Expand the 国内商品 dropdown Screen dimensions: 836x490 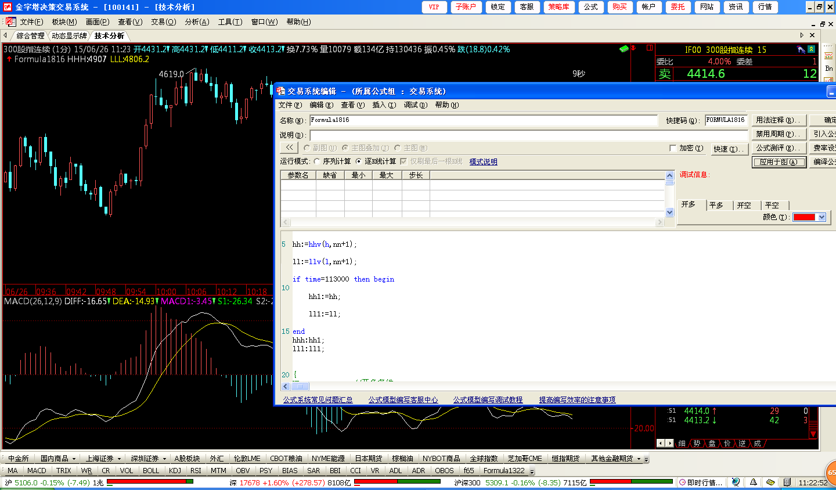pos(74,459)
